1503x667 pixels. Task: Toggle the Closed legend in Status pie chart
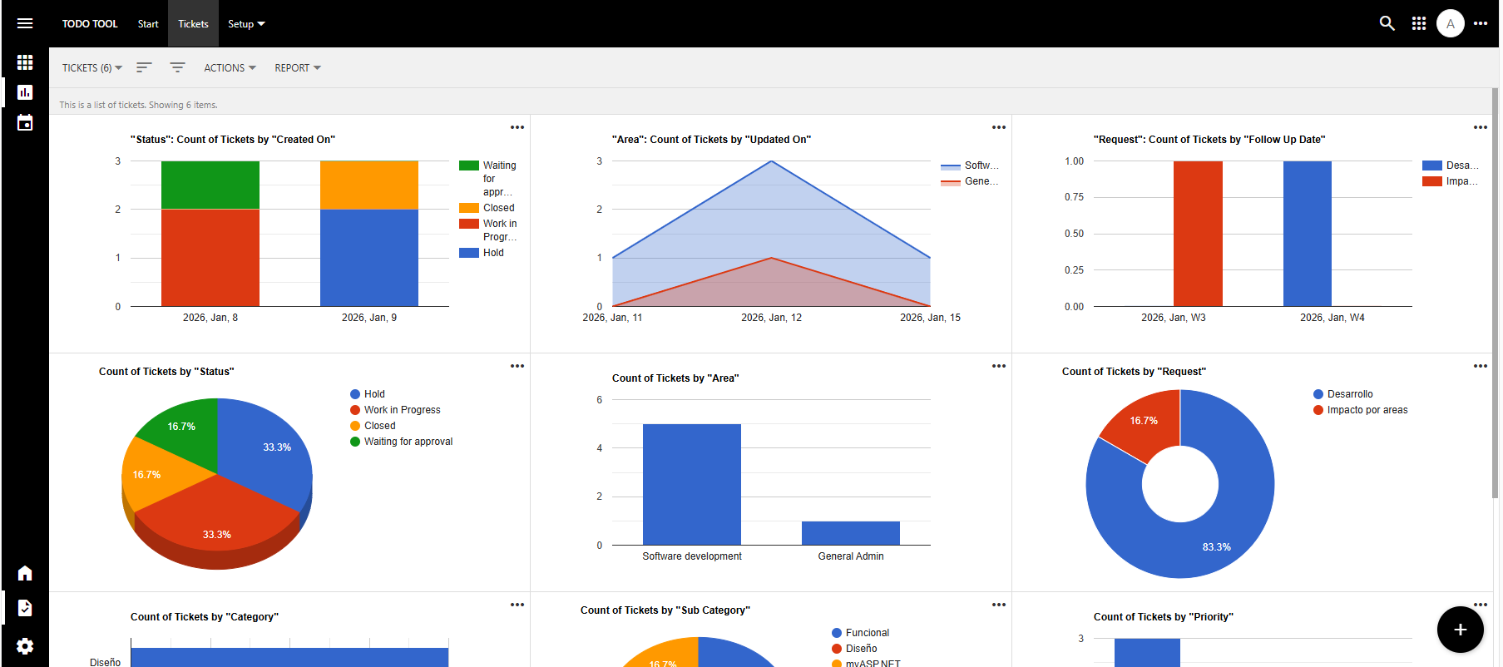[x=379, y=426]
